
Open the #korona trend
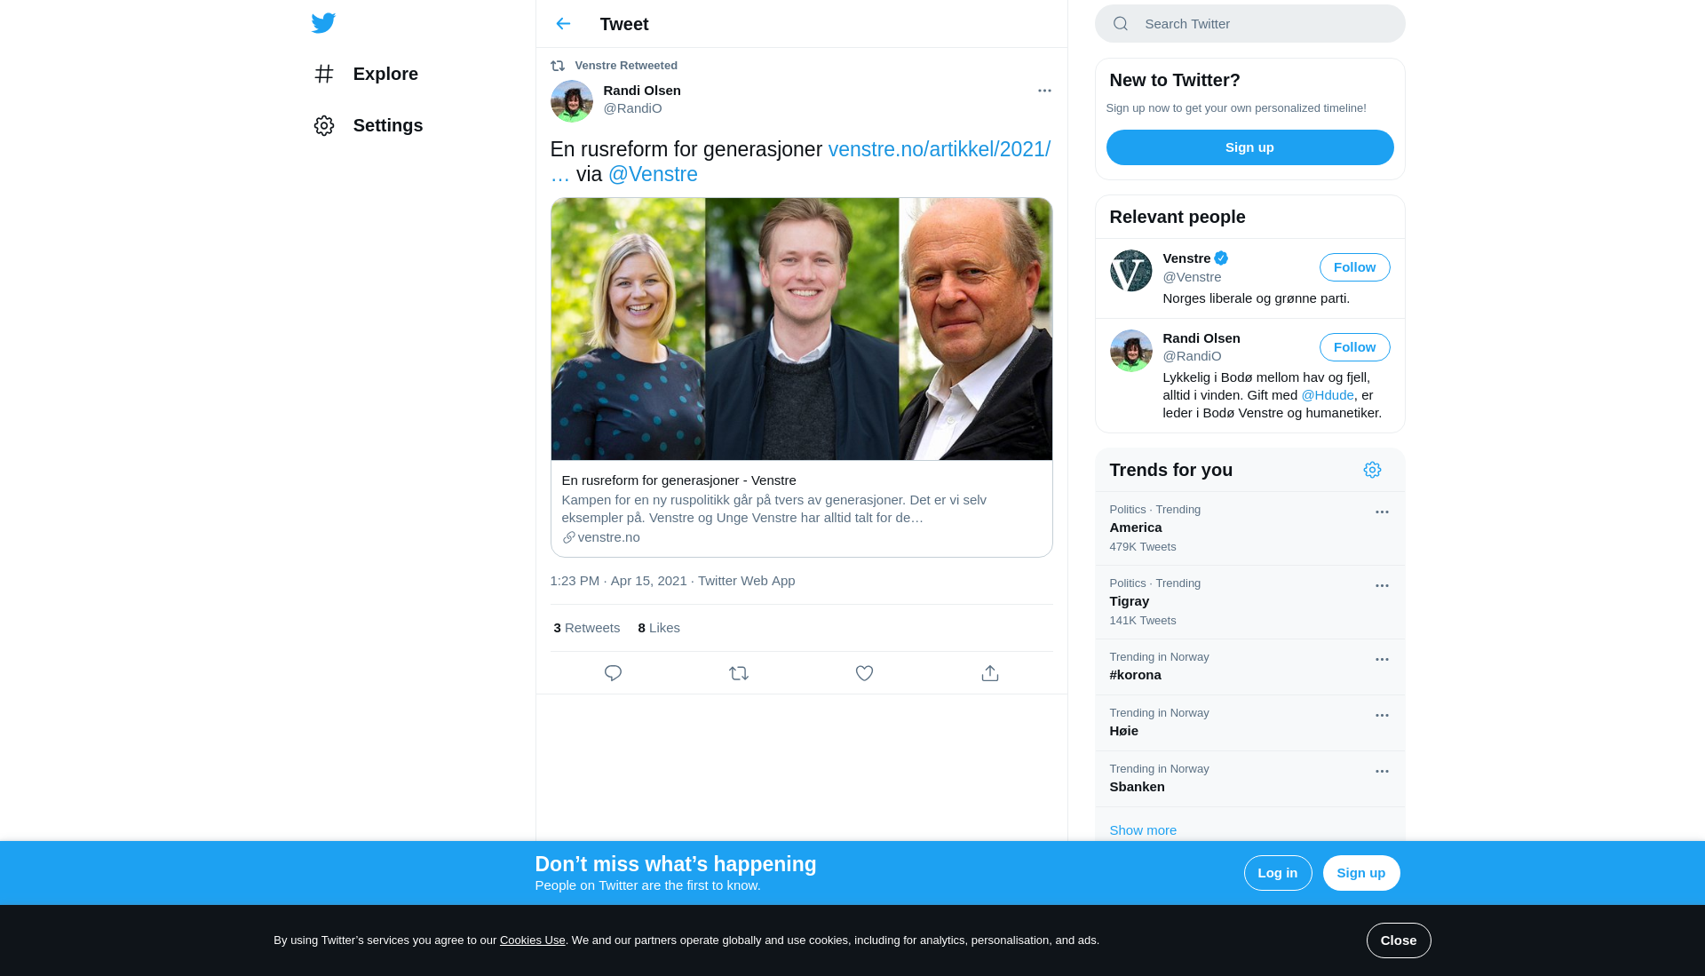pos(1249,667)
